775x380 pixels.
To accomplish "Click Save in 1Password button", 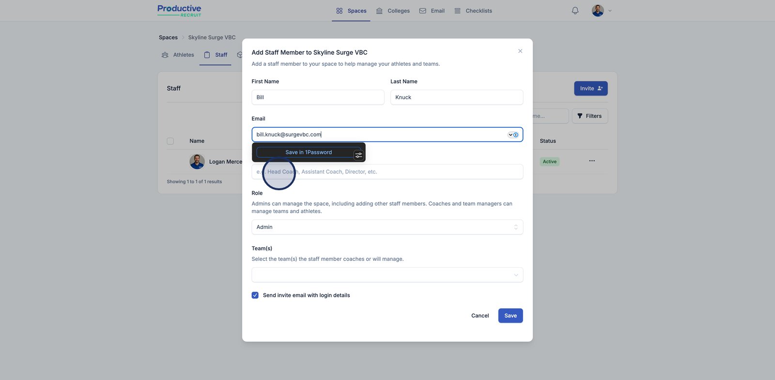I will pos(309,152).
